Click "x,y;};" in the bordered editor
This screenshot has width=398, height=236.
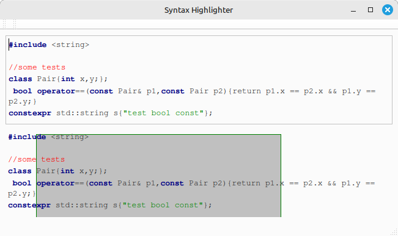pos(94,79)
